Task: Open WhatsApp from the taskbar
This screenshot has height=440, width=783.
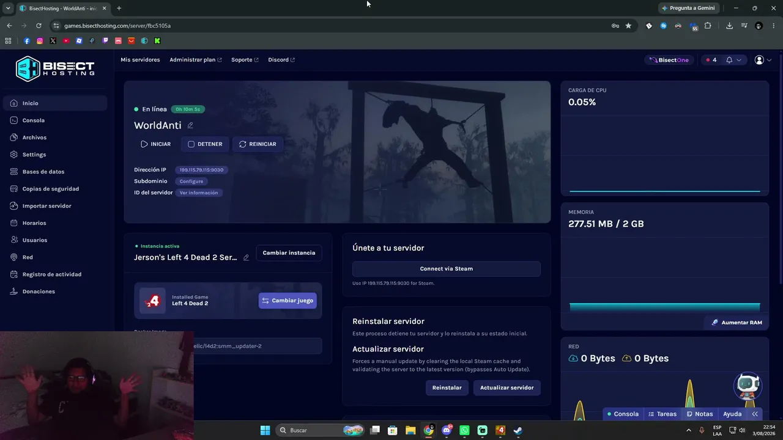Action: point(464,430)
